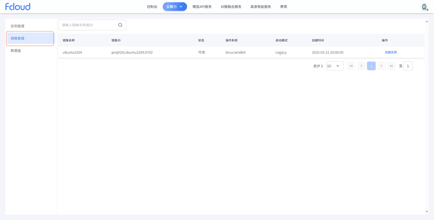Jump to last page of the table
The height and width of the screenshot is (220, 434).
click(x=391, y=66)
